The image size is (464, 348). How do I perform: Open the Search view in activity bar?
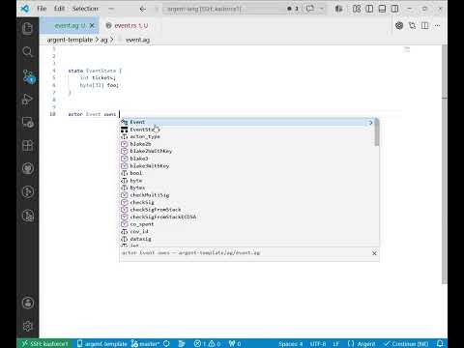pyautogui.click(x=28, y=51)
